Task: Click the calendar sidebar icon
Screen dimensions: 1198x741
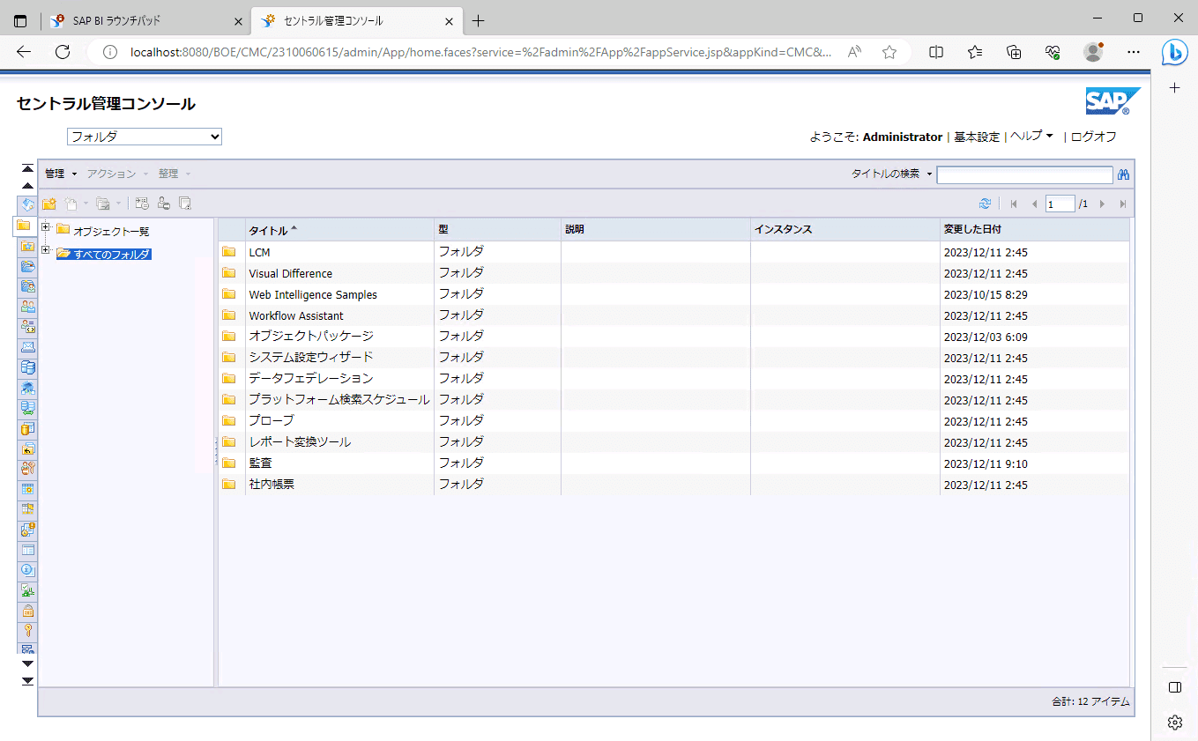Action: pyautogui.click(x=27, y=489)
